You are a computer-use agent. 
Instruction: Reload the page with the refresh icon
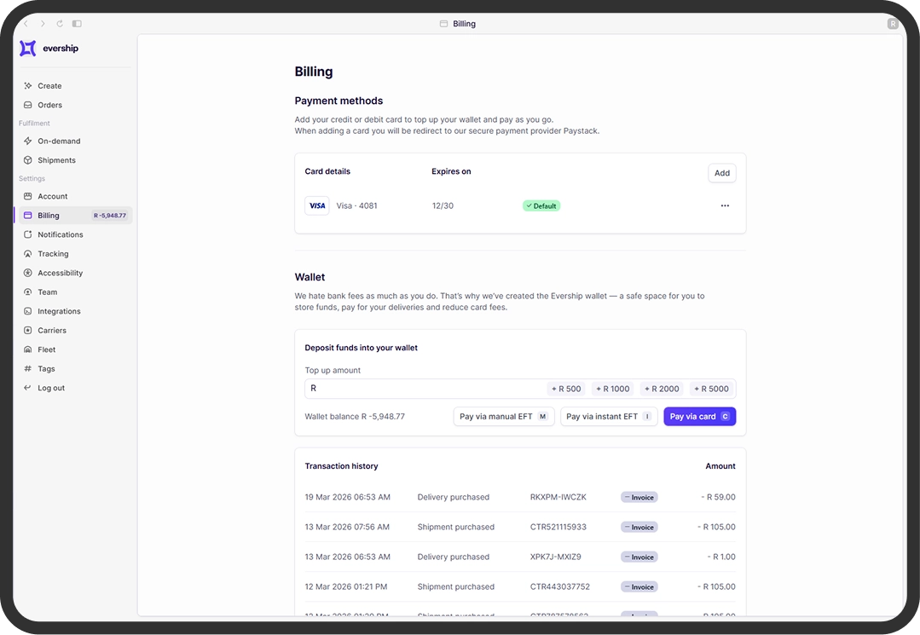tap(60, 24)
